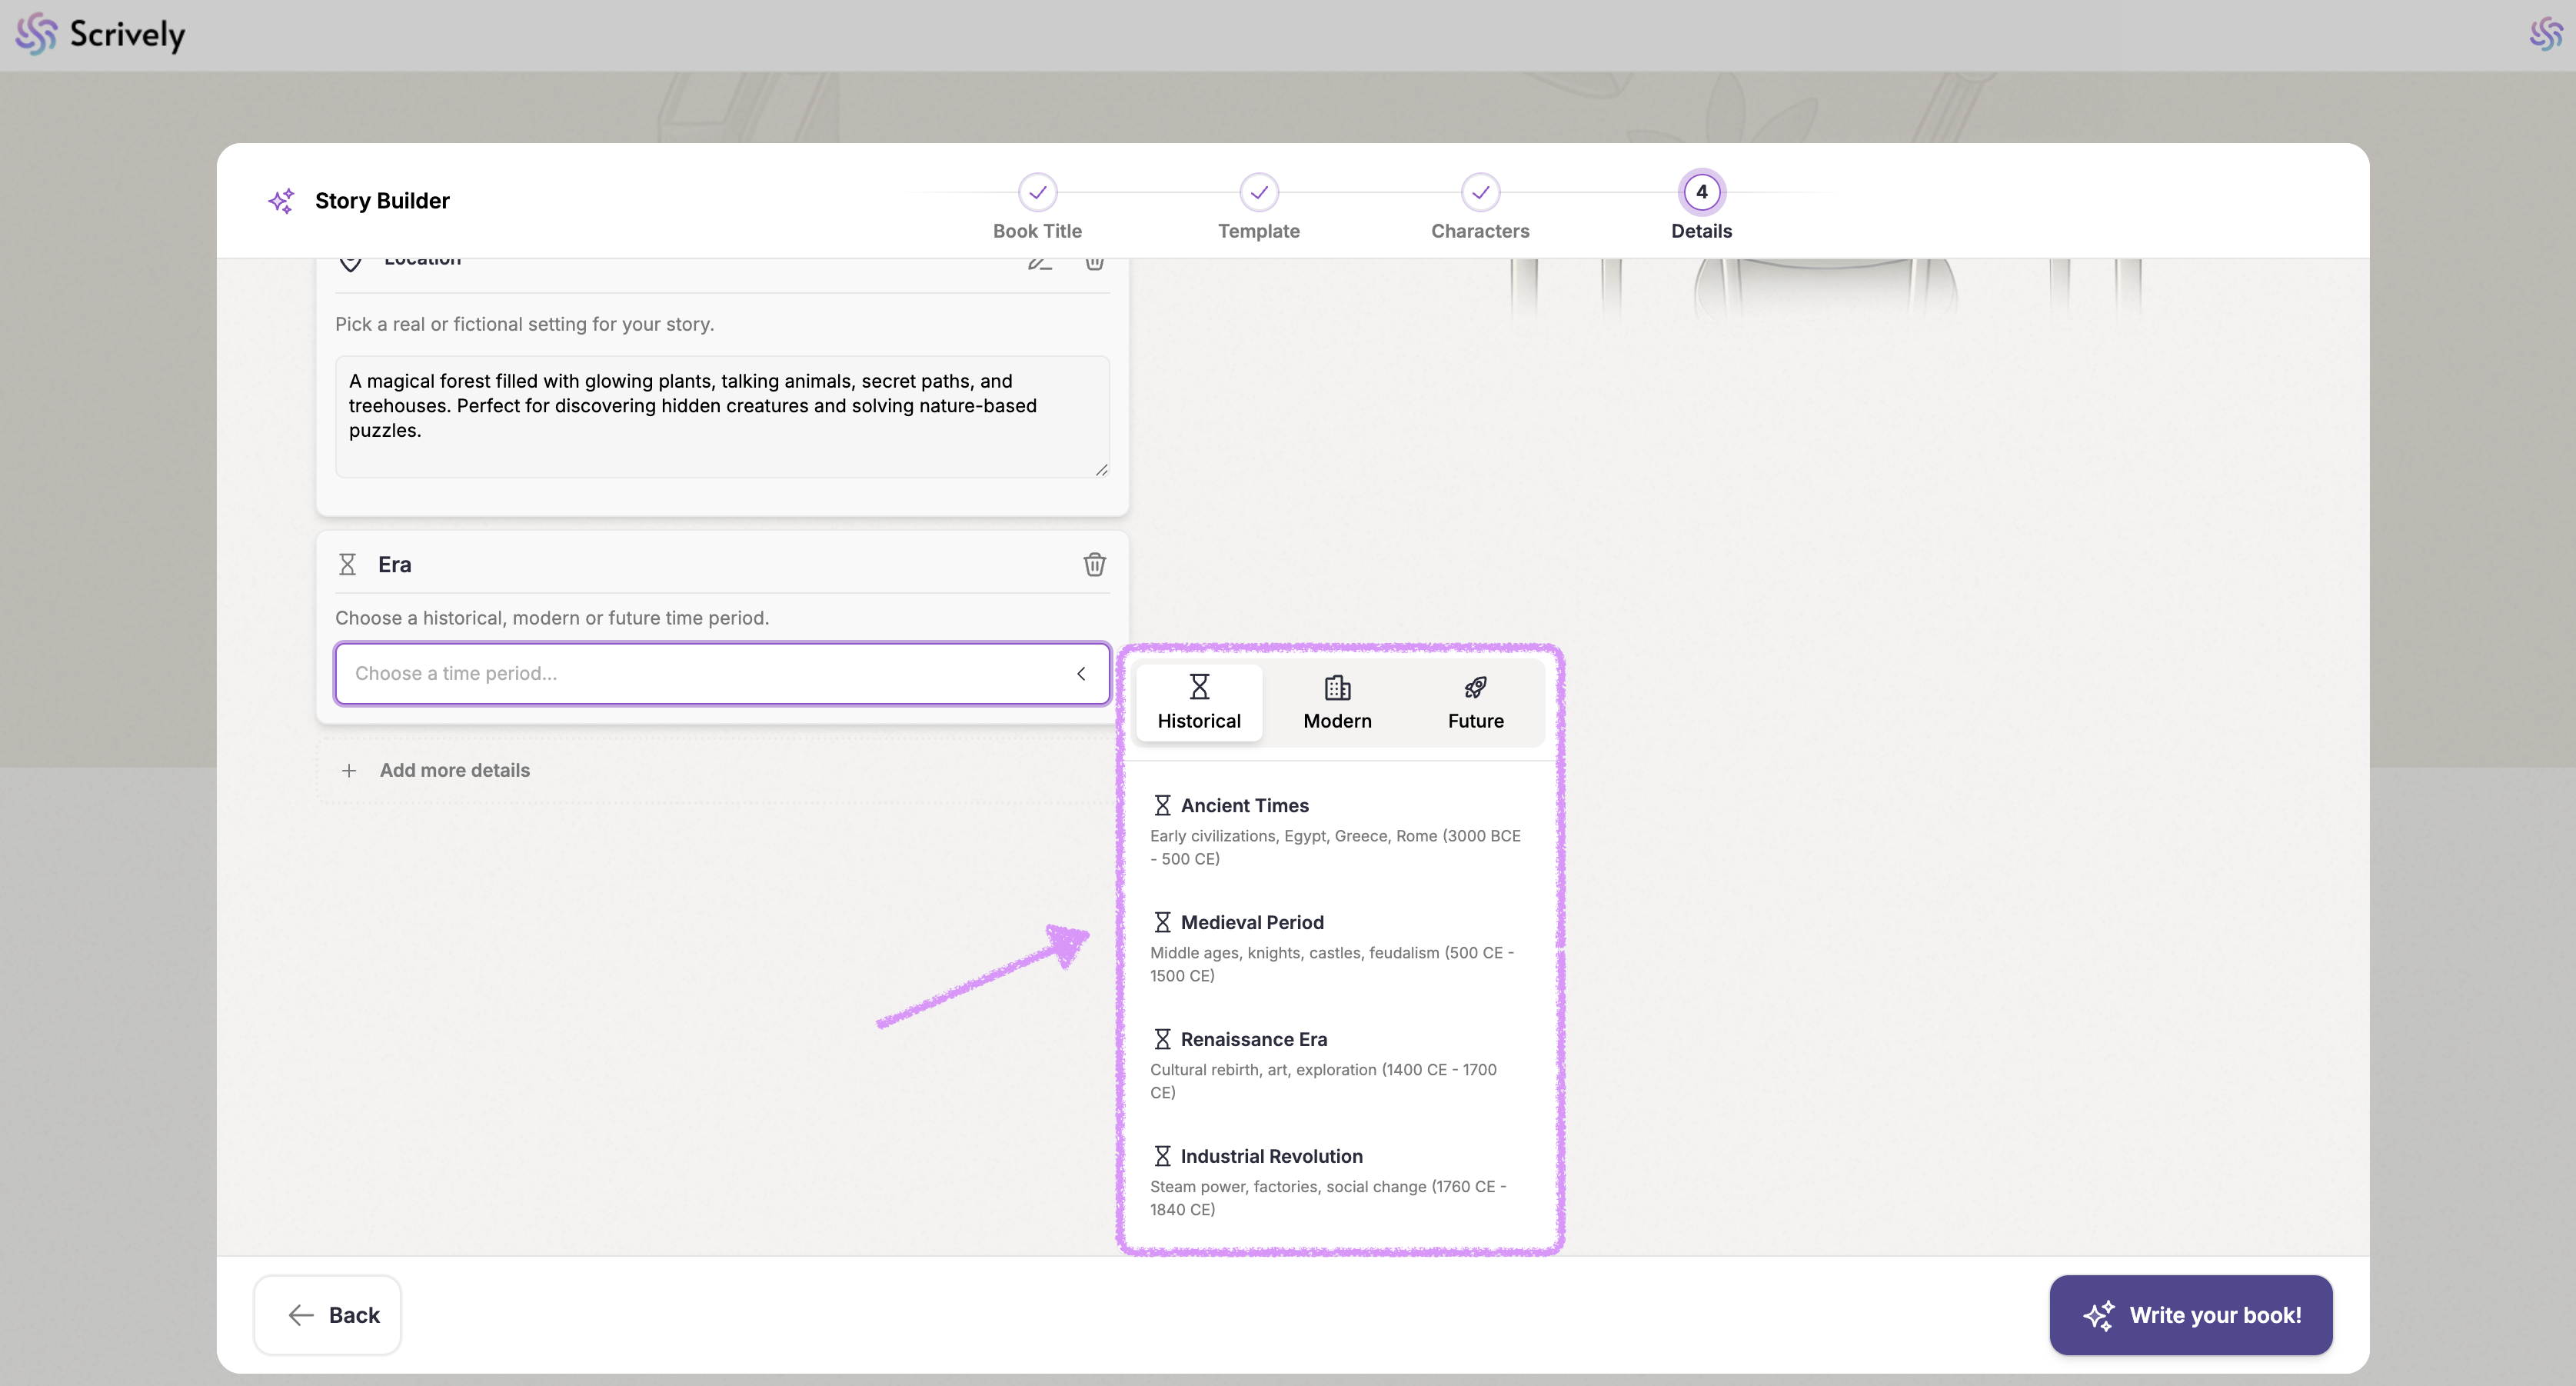Click the location description text area
The width and height of the screenshot is (2576, 1386).
click(721, 416)
